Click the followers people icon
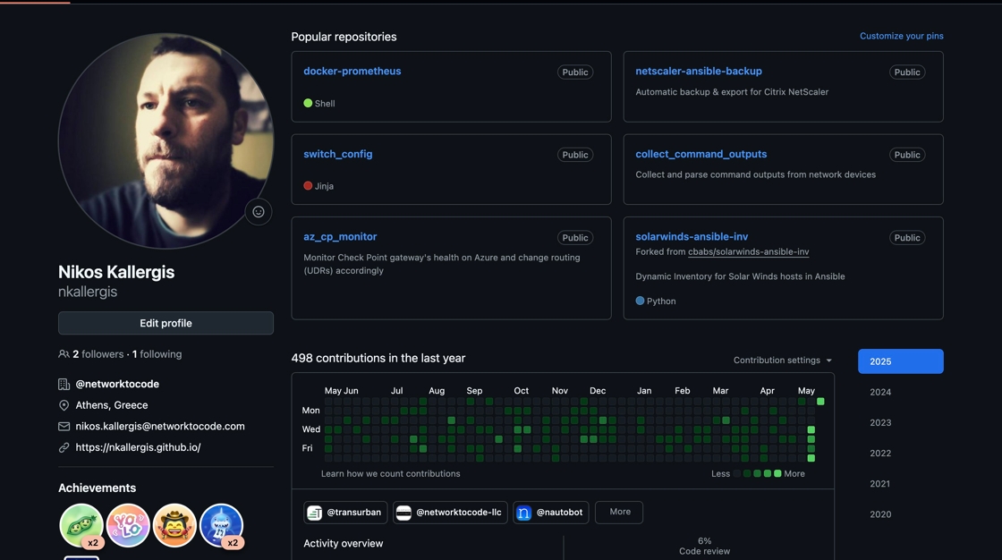This screenshot has width=1002, height=560. 64,354
